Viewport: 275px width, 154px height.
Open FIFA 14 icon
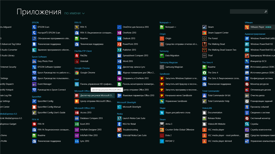point(34,124)
